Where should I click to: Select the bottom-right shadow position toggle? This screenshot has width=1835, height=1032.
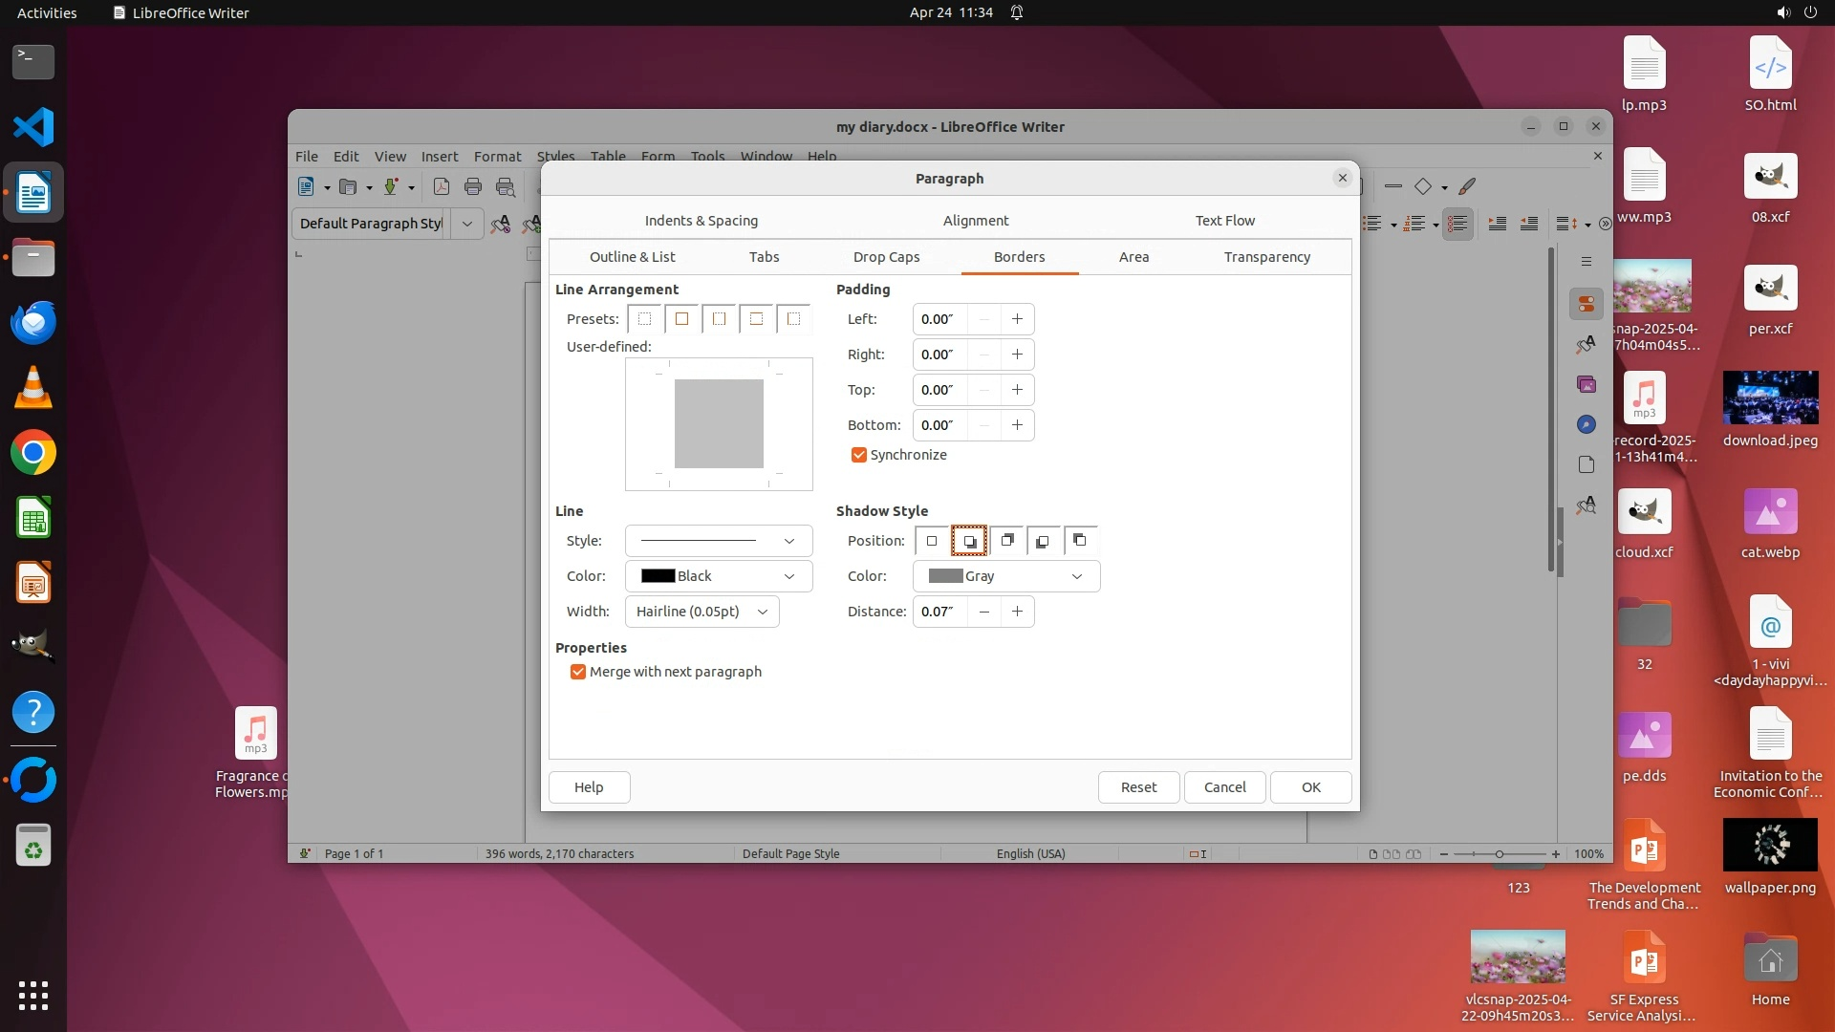point(969,541)
